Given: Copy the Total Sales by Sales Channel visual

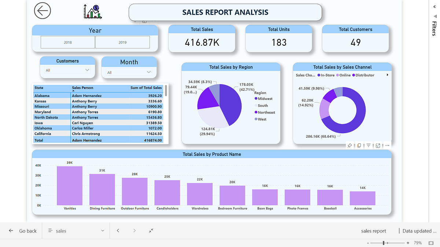Looking at the screenshot, I should point(359,145).
